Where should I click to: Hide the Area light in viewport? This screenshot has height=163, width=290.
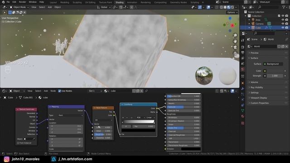click(283, 20)
